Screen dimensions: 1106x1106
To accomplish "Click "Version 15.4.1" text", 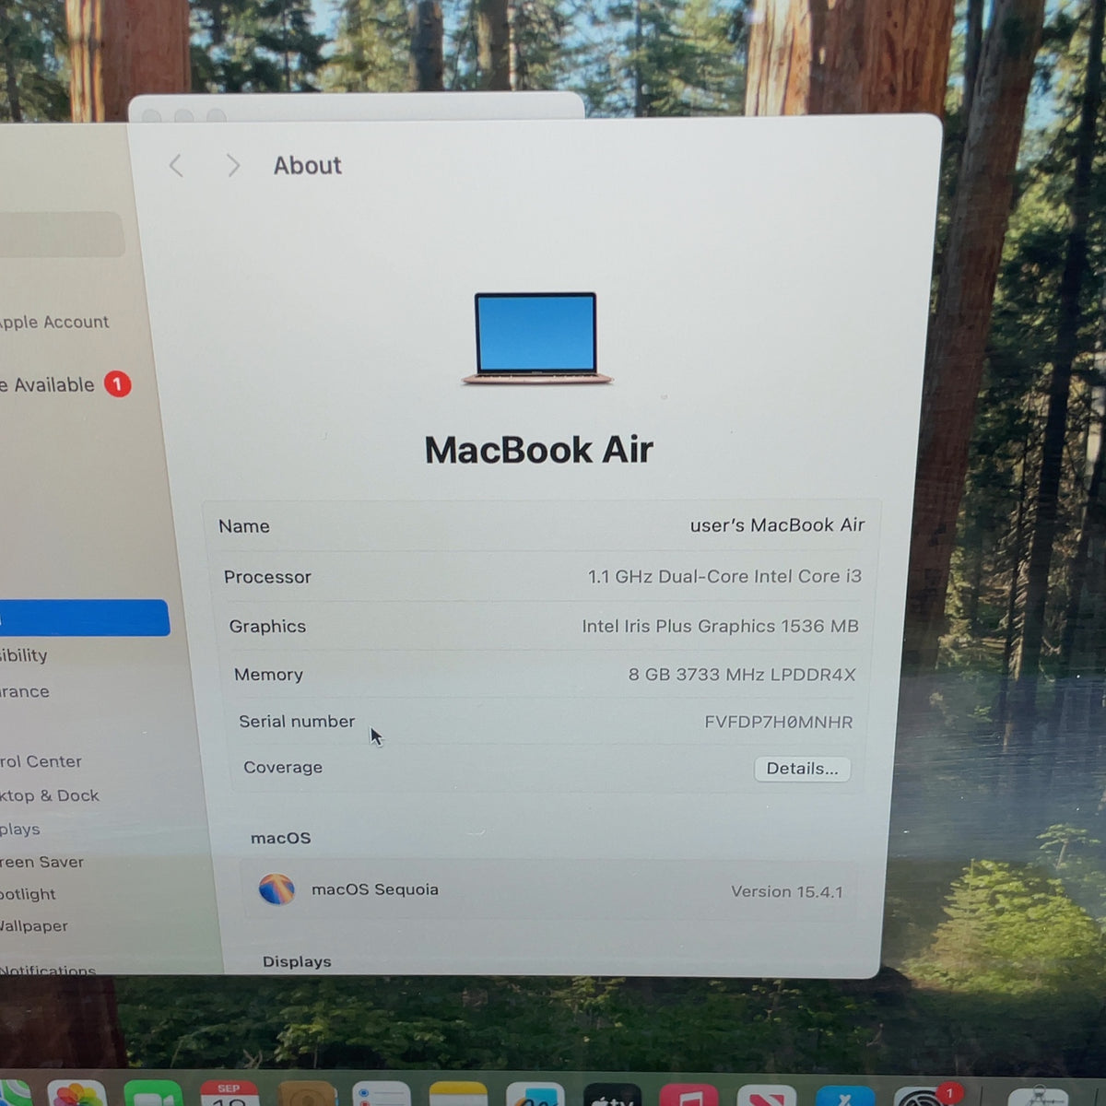I will tap(787, 891).
